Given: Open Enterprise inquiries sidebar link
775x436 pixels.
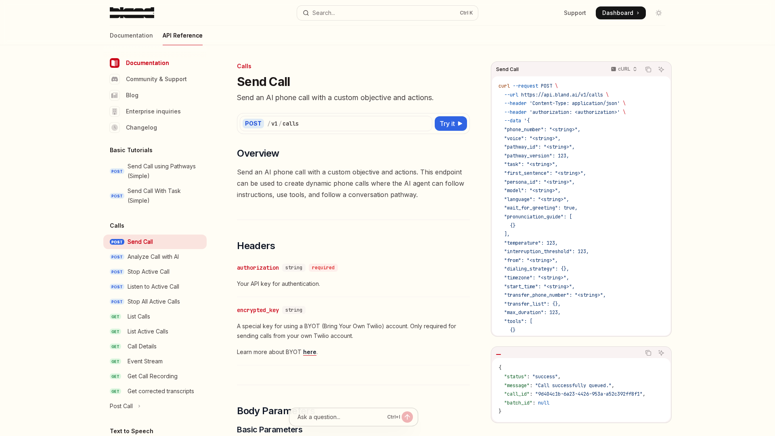Looking at the screenshot, I should [x=153, y=111].
